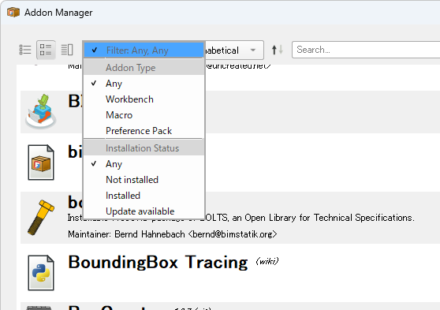Switch to compact list view icon

tap(25, 50)
